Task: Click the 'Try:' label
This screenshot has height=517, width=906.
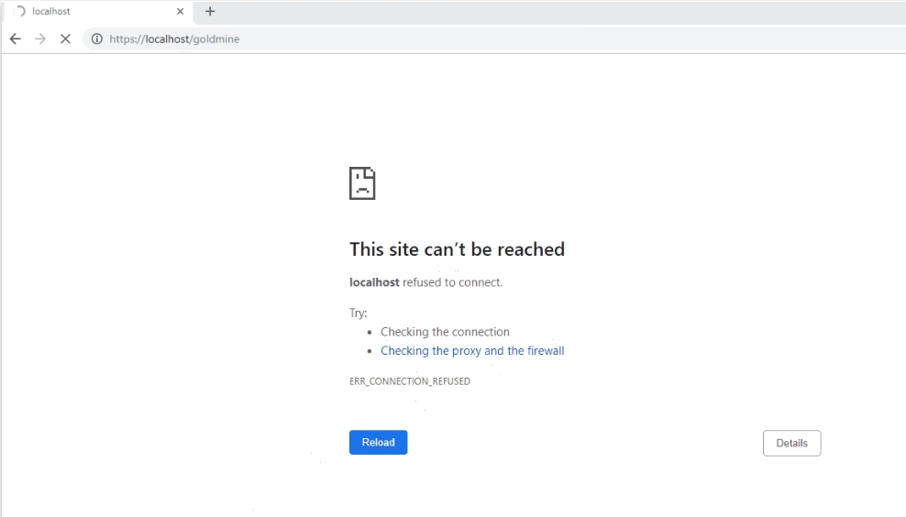Action: tap(358, 313)
